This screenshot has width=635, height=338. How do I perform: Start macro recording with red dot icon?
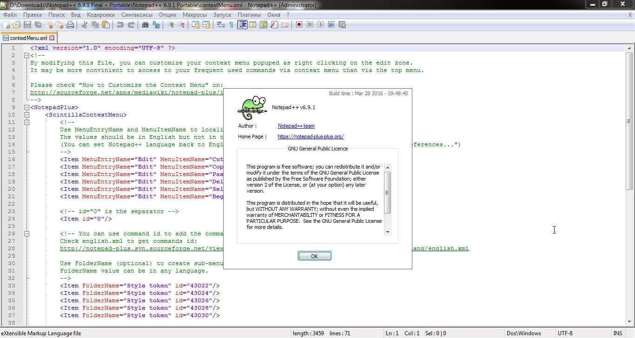coord(299,25)
